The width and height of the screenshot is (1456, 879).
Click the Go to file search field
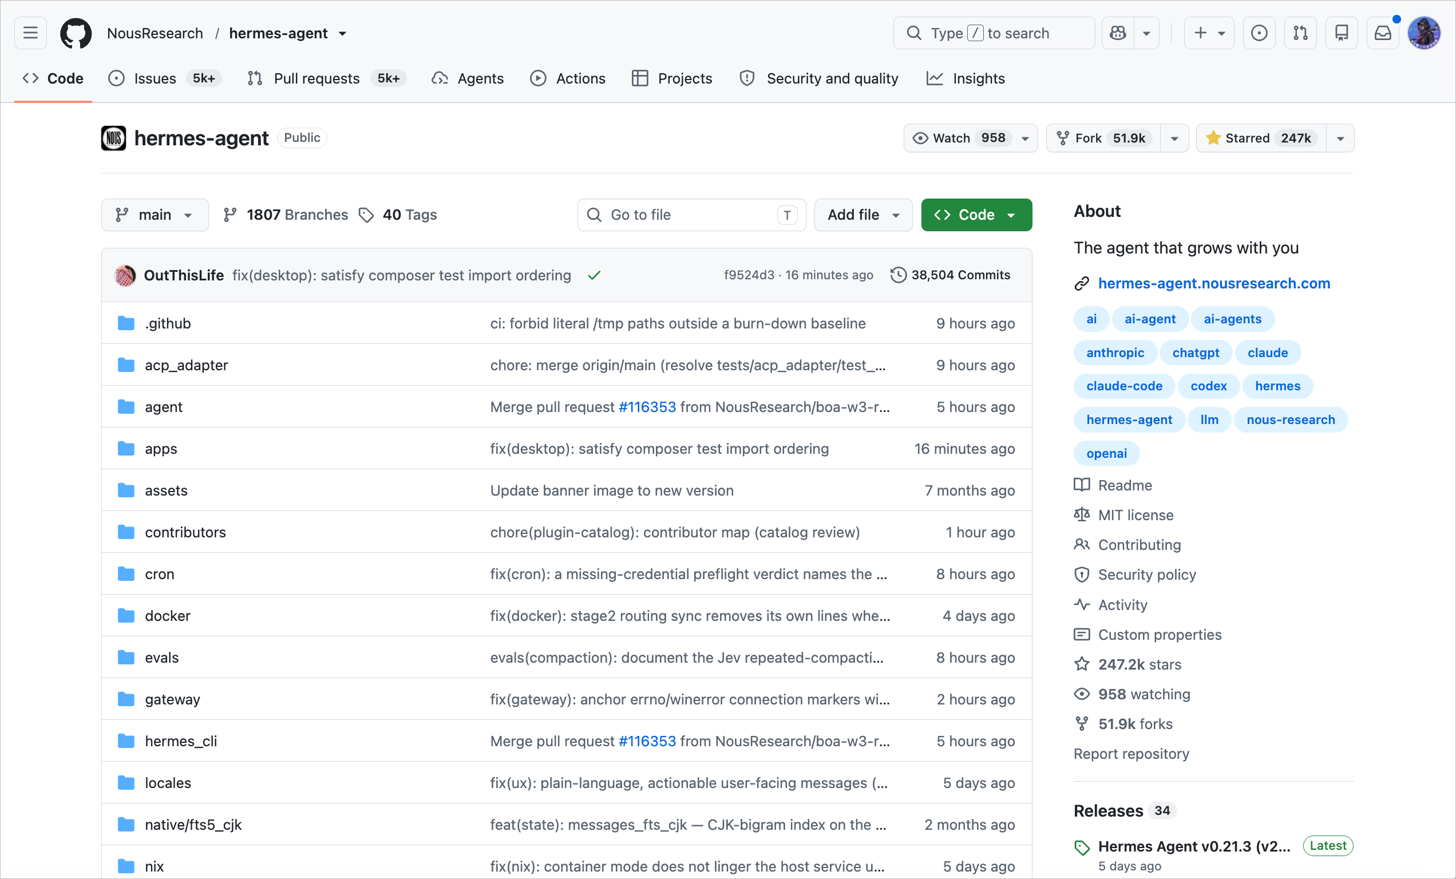[x=692, y=215]
